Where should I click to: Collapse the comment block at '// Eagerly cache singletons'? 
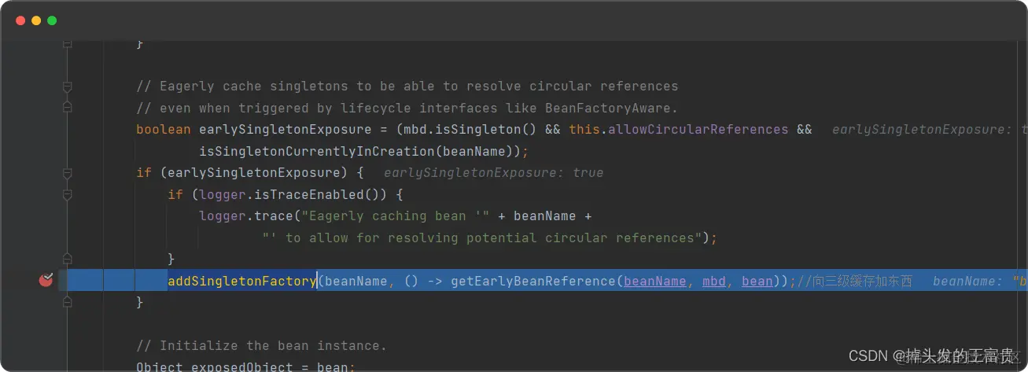click(67, 86)
